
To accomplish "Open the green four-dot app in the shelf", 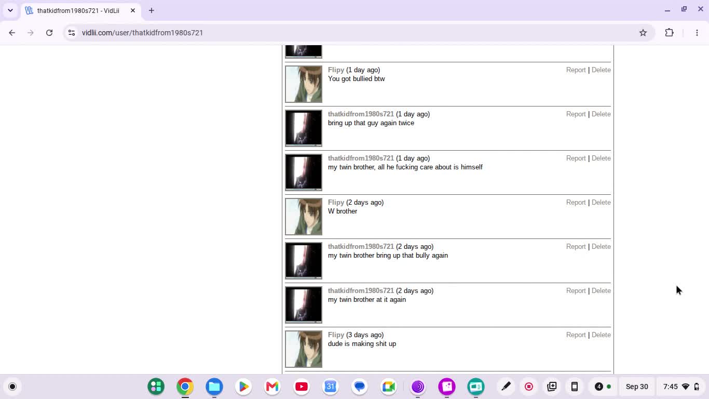I will pos(156,387).
